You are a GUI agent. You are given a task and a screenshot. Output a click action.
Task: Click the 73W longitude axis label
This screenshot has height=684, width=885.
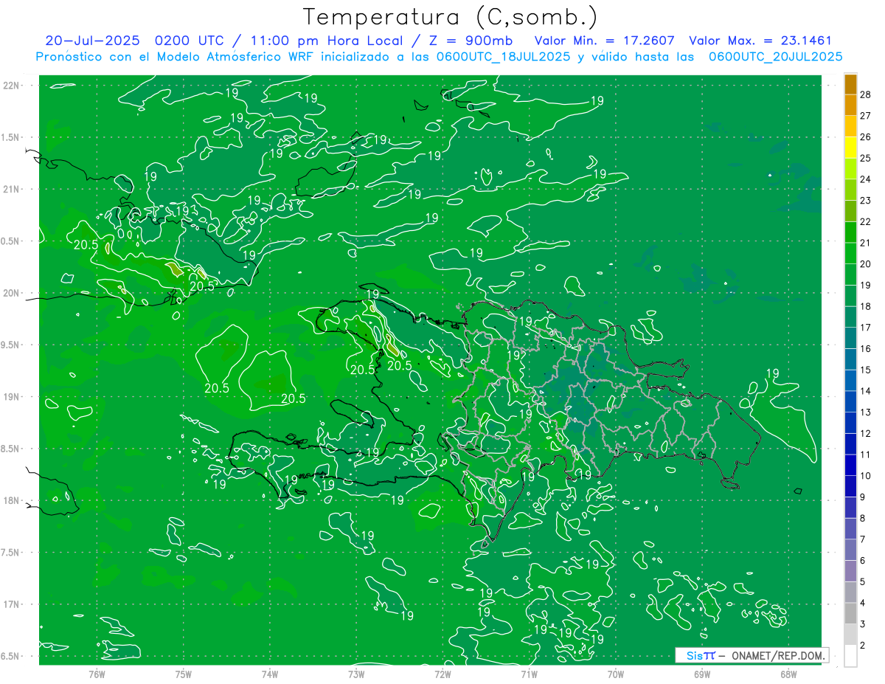tap(356, 674)
